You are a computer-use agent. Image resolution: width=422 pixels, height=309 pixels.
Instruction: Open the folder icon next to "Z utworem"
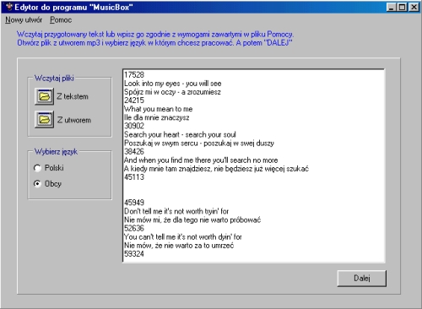tap(44, 120)
